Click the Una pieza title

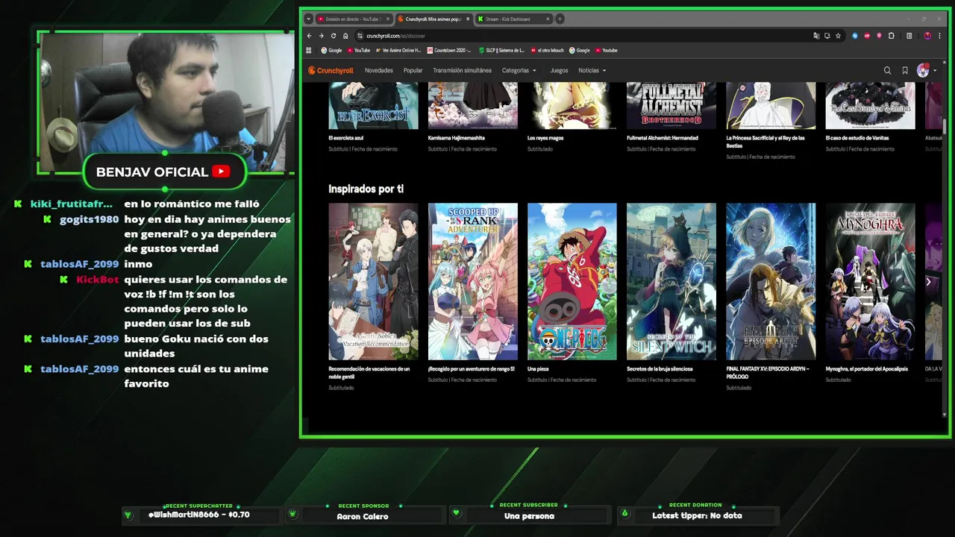point(538,369)
